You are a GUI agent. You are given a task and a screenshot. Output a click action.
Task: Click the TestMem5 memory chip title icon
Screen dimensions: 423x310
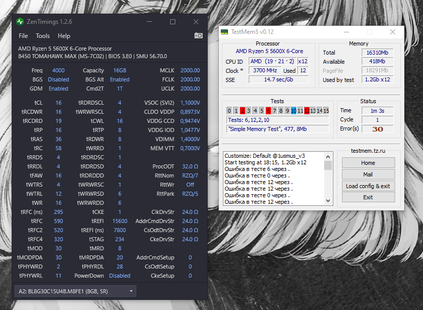[x=224, y=32]
